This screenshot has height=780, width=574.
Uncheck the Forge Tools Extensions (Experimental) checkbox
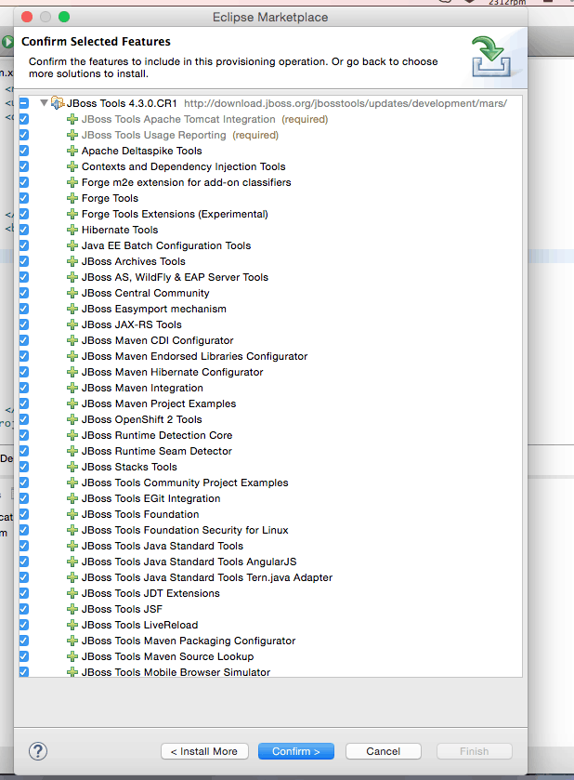(24, 214)
